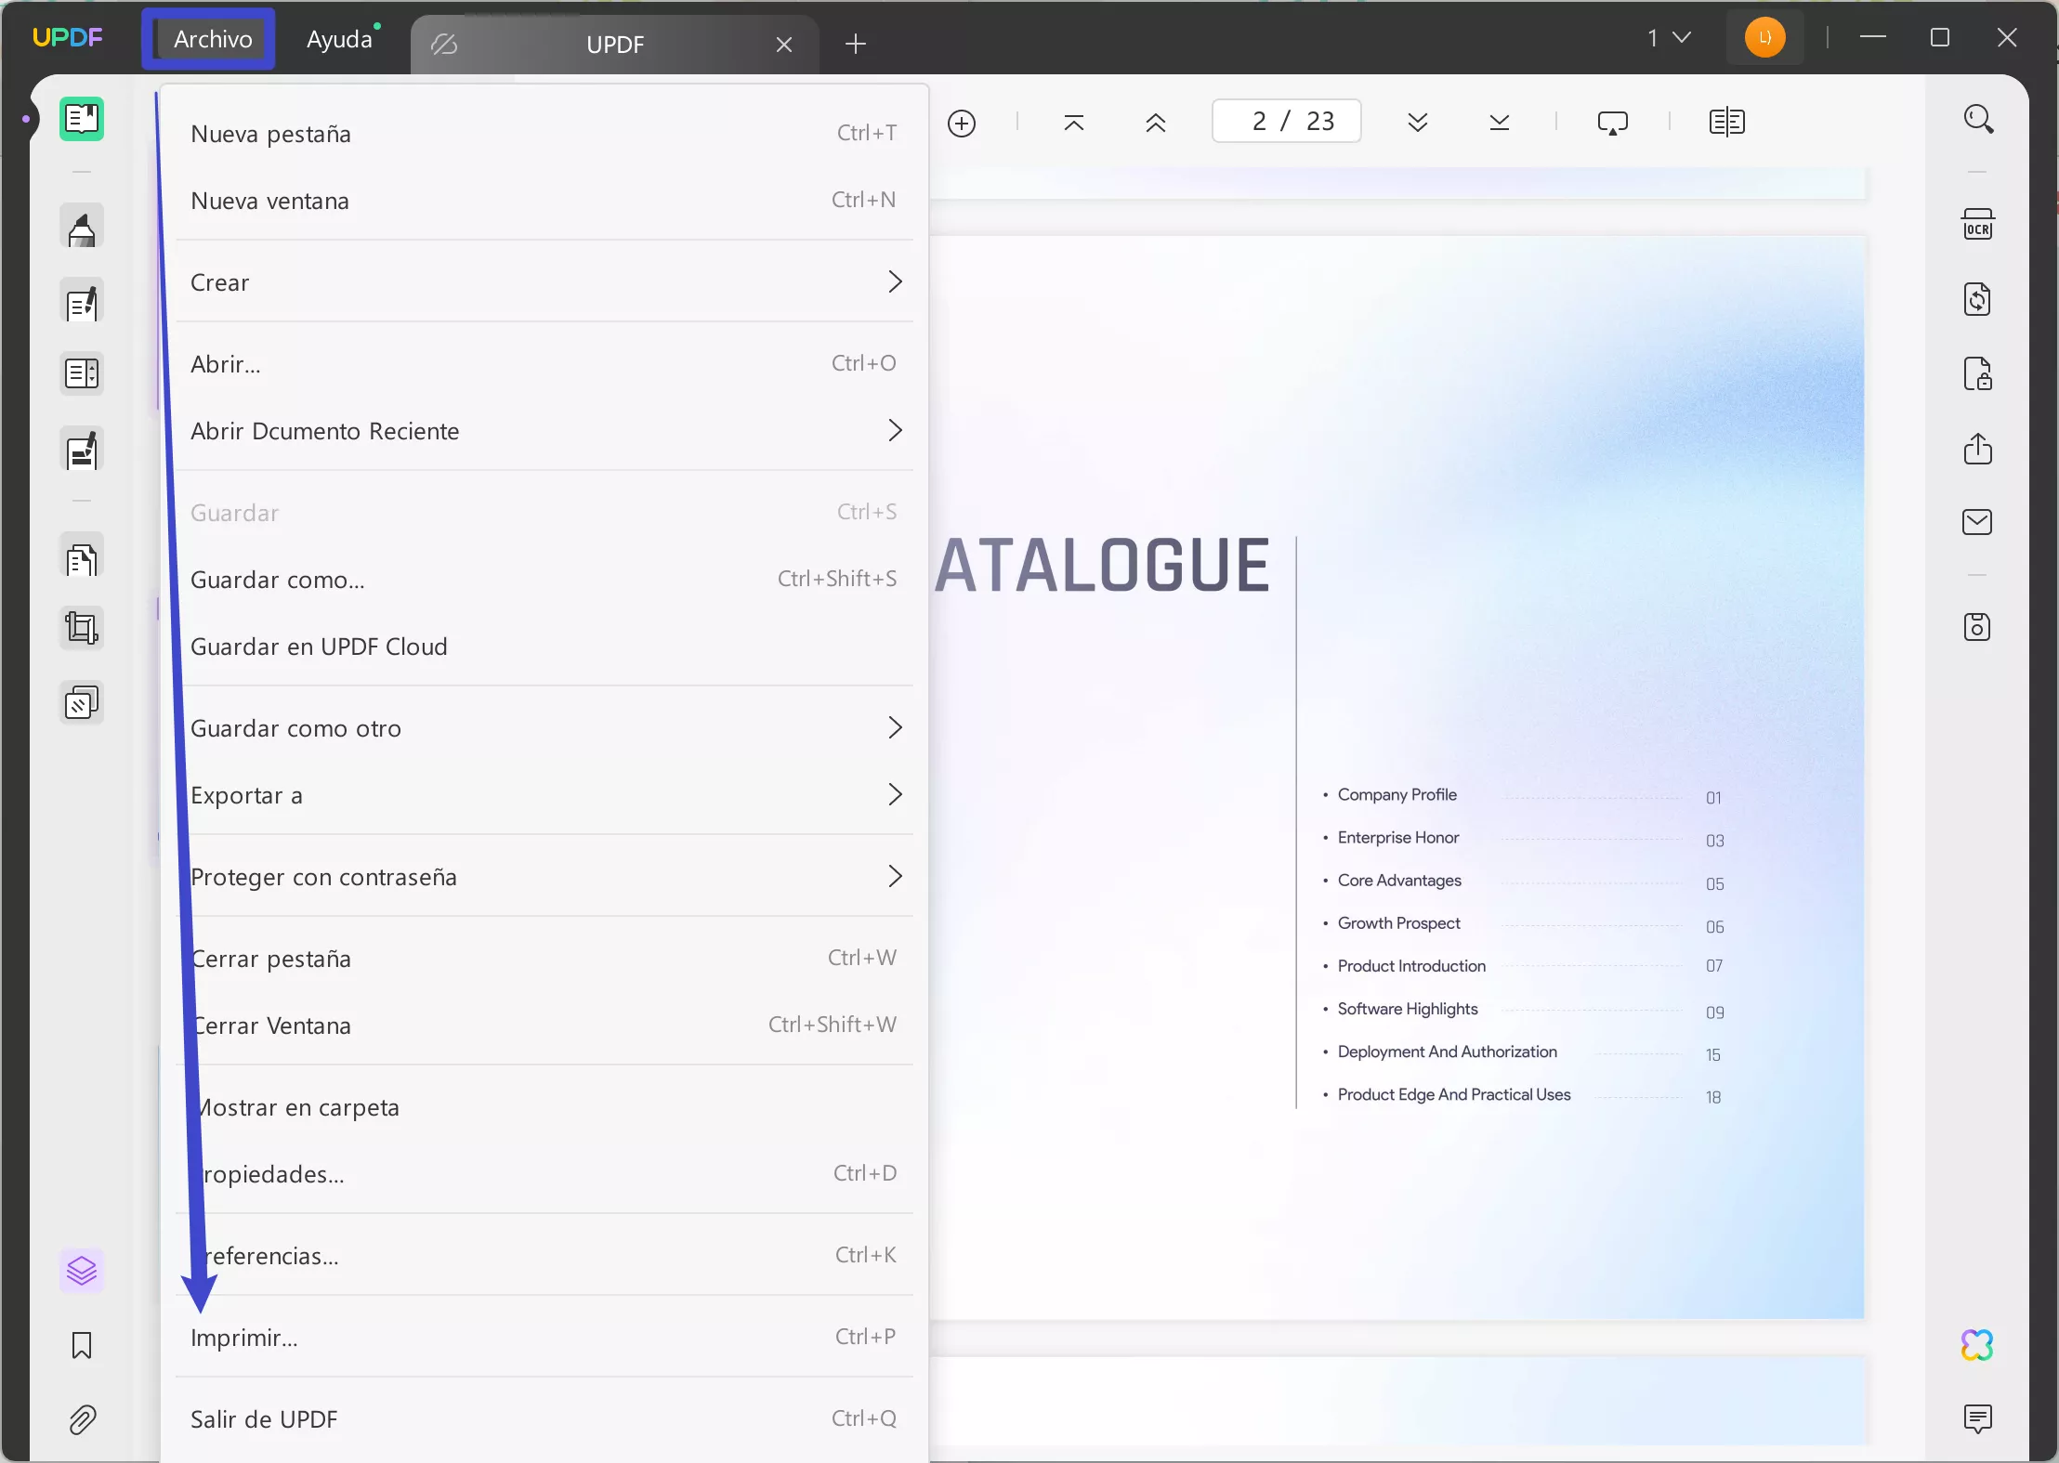Click Product Introduction in contents list

[1411, 966]
